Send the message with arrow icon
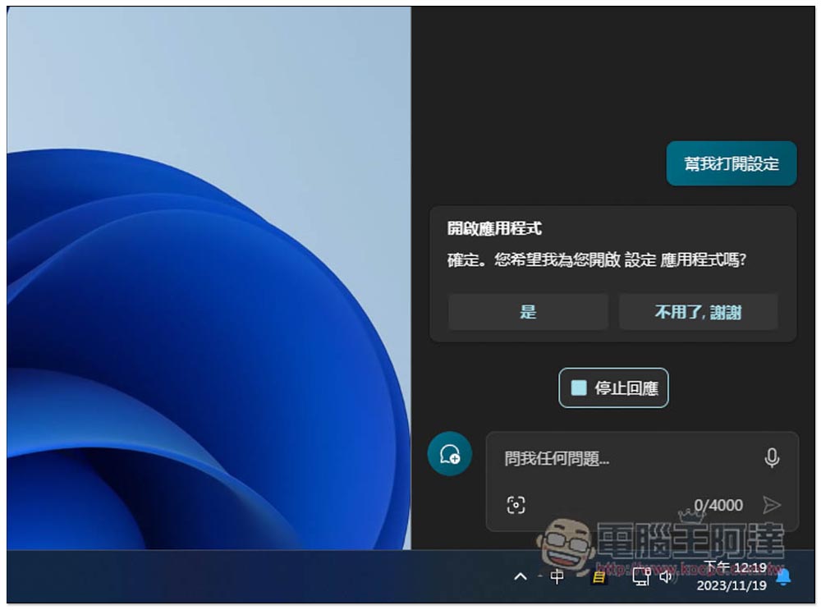This screenshot has width=821, height=610. 771,505
